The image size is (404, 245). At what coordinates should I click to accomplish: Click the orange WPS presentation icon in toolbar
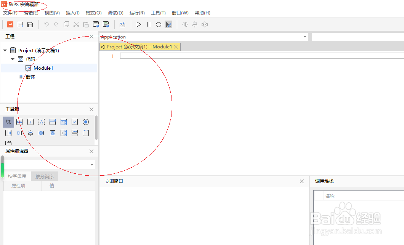click(10, 24)
